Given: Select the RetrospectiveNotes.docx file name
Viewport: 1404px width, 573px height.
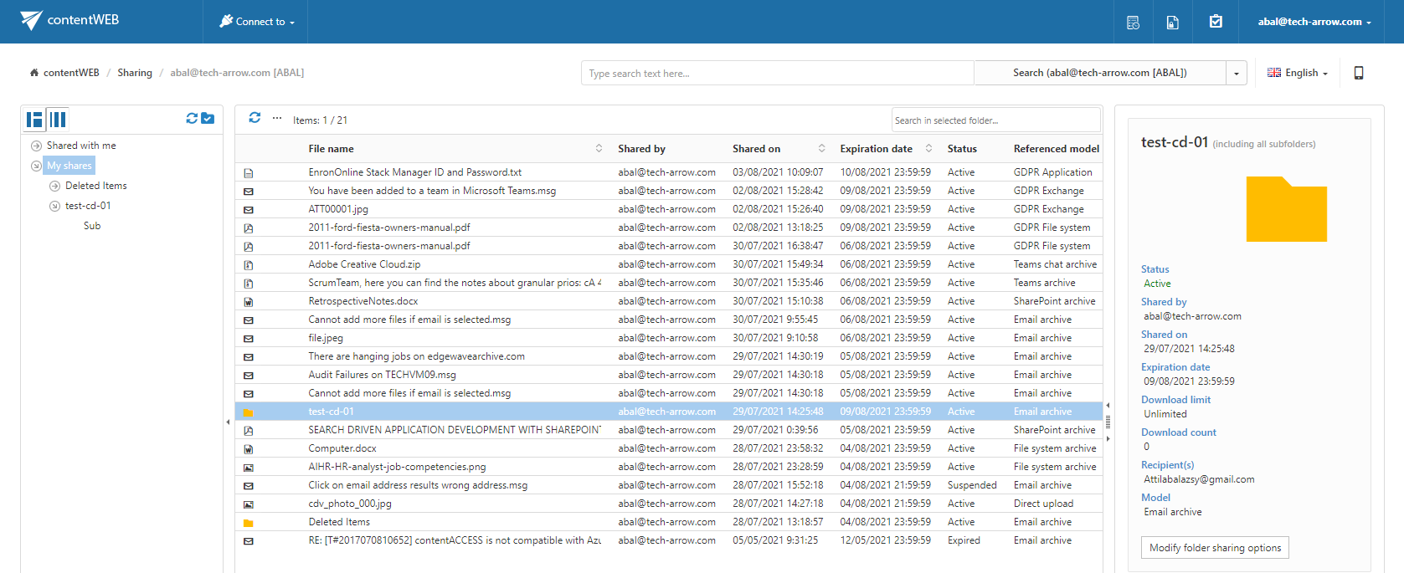Looking at the screenshot, I should click(363, 301).
